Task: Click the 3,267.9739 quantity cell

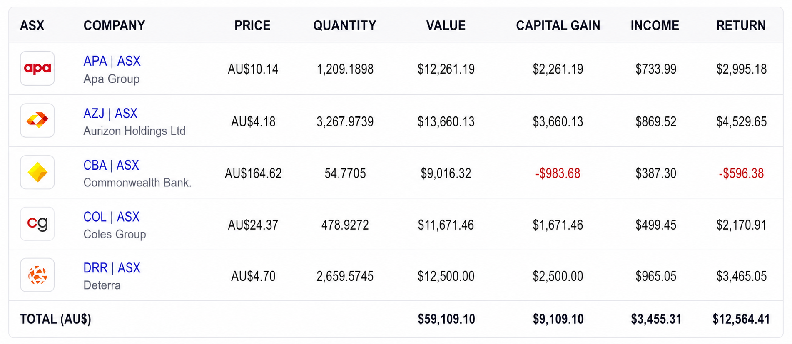Action: 345,122
